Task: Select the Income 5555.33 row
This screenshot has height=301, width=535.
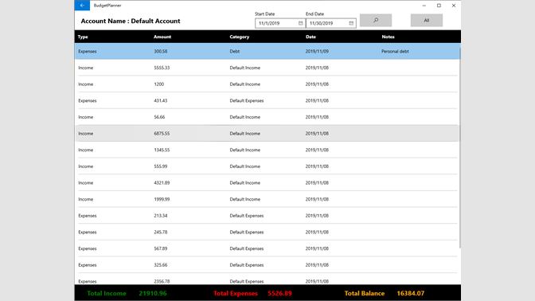Action: click(267, 68)
